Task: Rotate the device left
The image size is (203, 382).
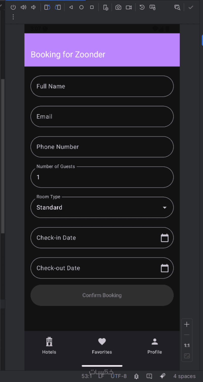Action: pos(47,7)
